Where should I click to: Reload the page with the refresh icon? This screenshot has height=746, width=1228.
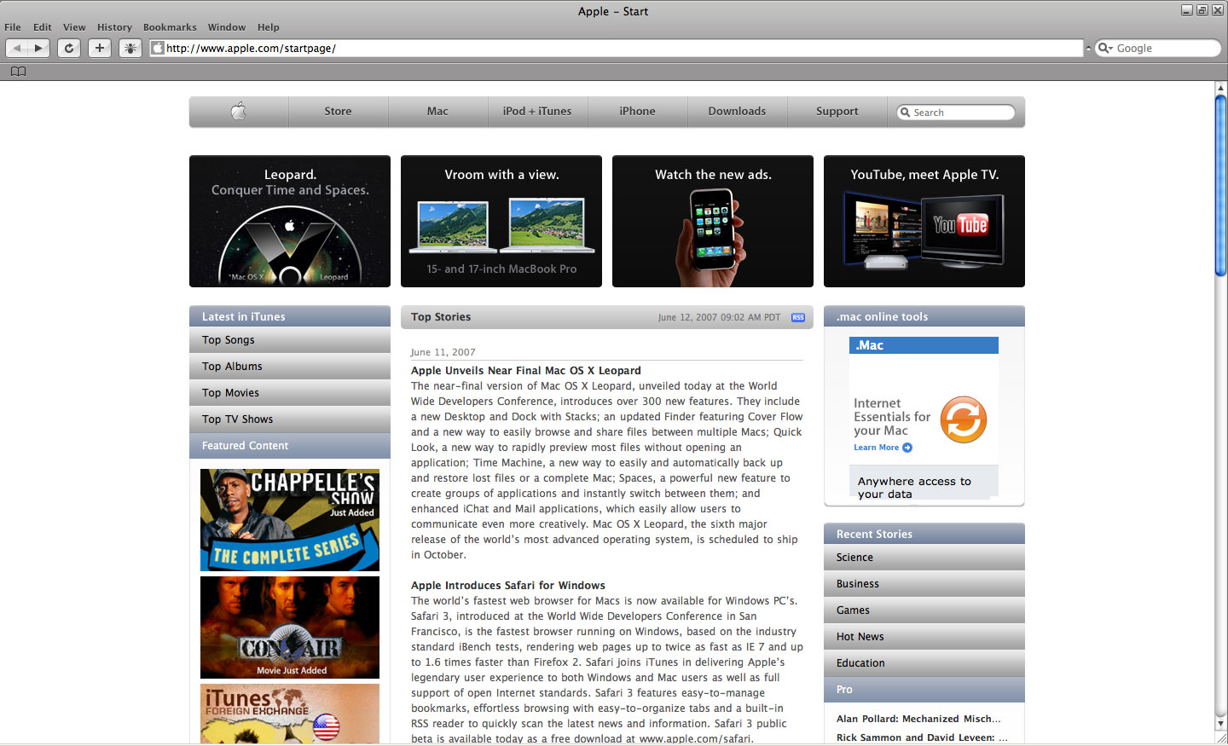click(x=69, y=48)
